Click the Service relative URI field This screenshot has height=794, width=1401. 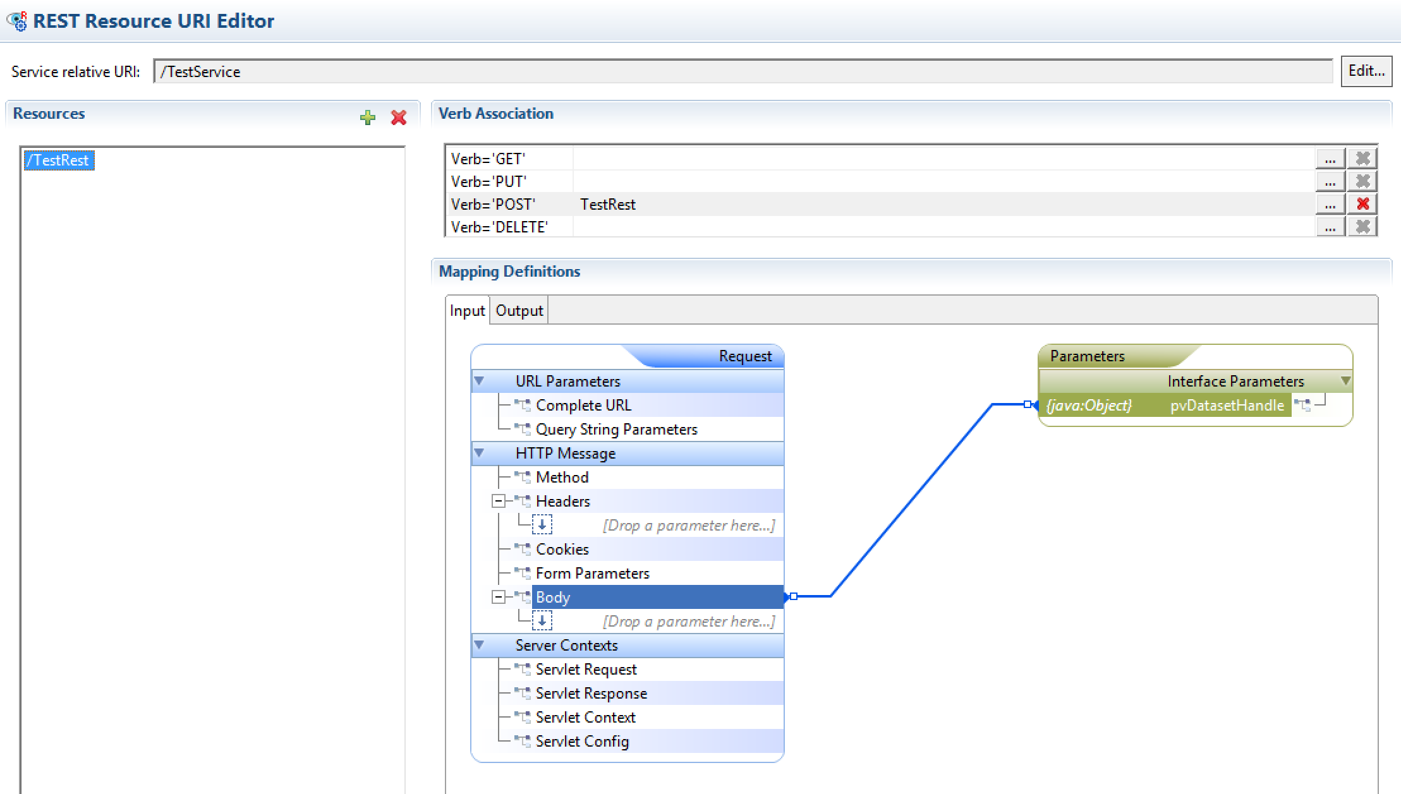[742, 71]
